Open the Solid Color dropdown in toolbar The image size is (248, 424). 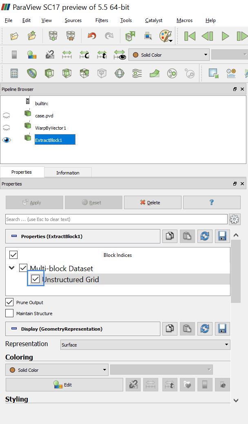coord(169,55)
